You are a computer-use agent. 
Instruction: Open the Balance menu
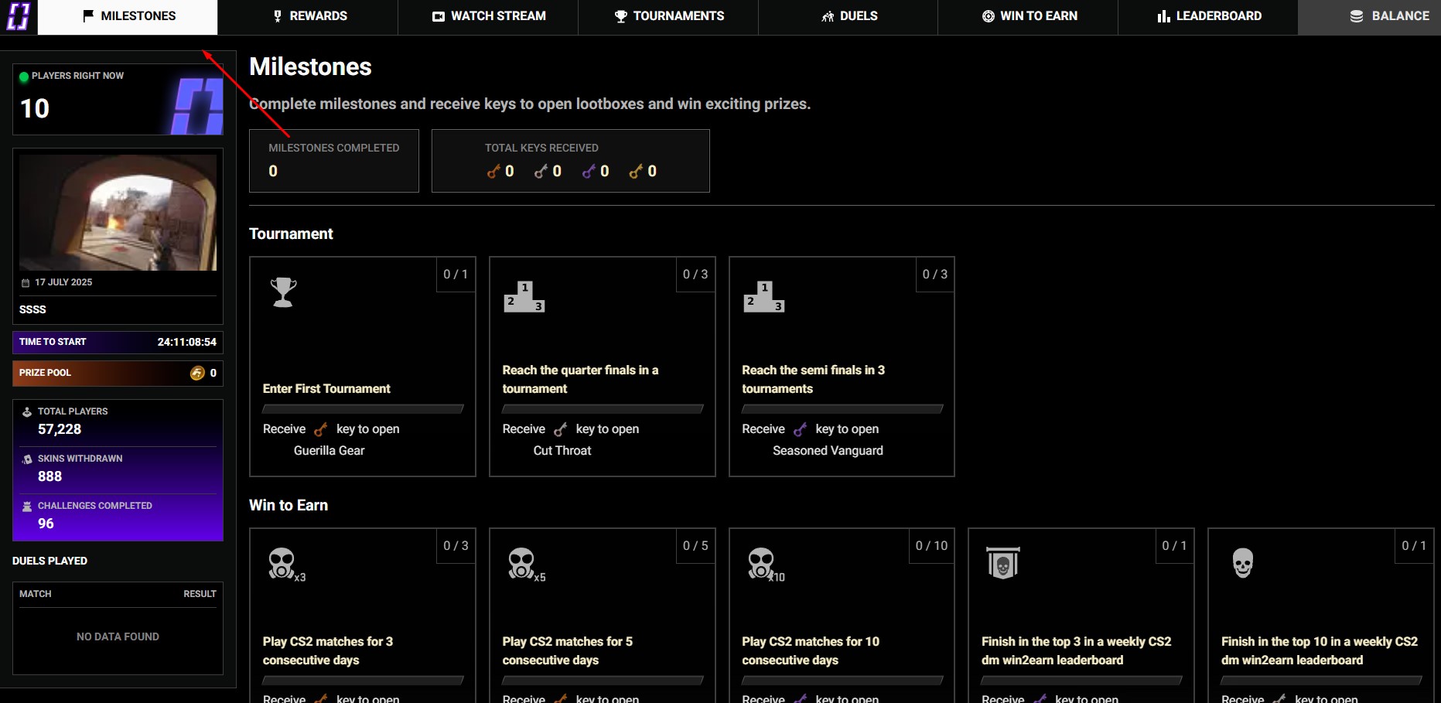[x=1389, y=16]
